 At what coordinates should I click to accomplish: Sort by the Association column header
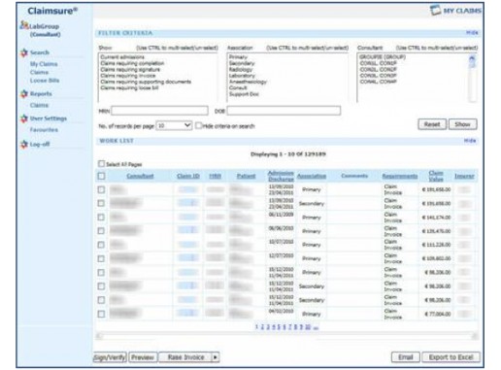point(312,176)
